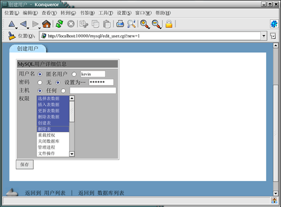Select 管理进程 in the permissions list

point(53,147)
